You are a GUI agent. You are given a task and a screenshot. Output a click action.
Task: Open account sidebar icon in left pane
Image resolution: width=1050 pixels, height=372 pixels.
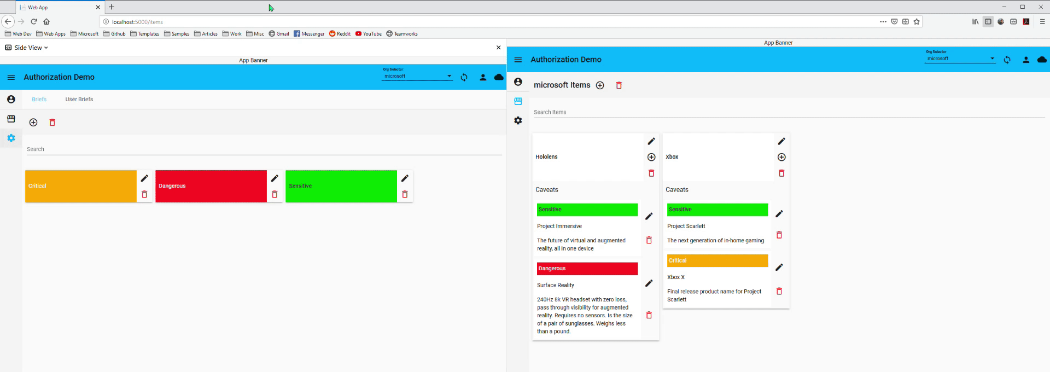(11, 99)
